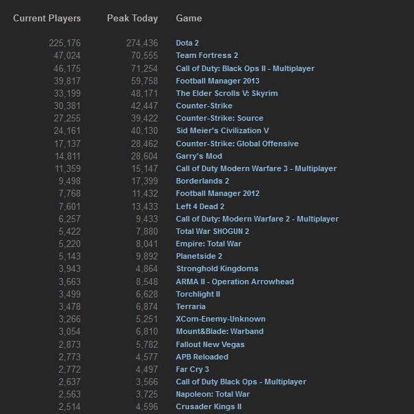The width and height of the screenshot is (414, 414).
Task: Click ARMA II - Operation Arrowhead
Action: [235, 282]
